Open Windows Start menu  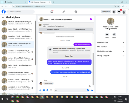click(2, 99)
